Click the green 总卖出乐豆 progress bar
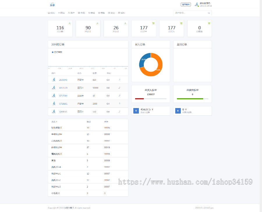 point(190,99)
